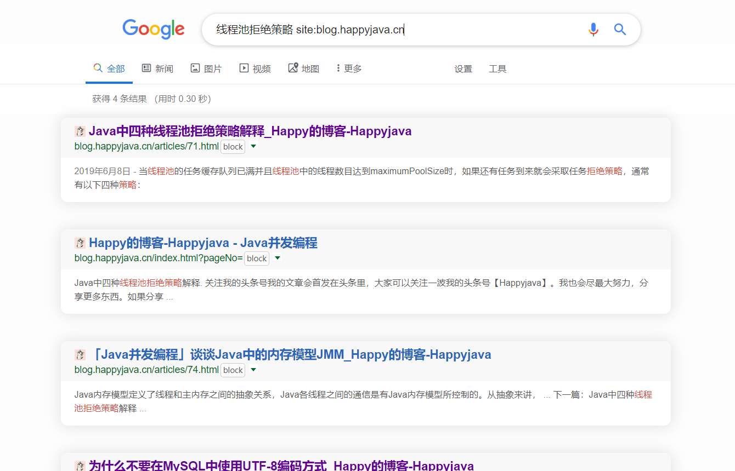
Task: Open result 为什么不要在MySQL中使用UTF-8编码方式
Action: (x=281, y=466)
